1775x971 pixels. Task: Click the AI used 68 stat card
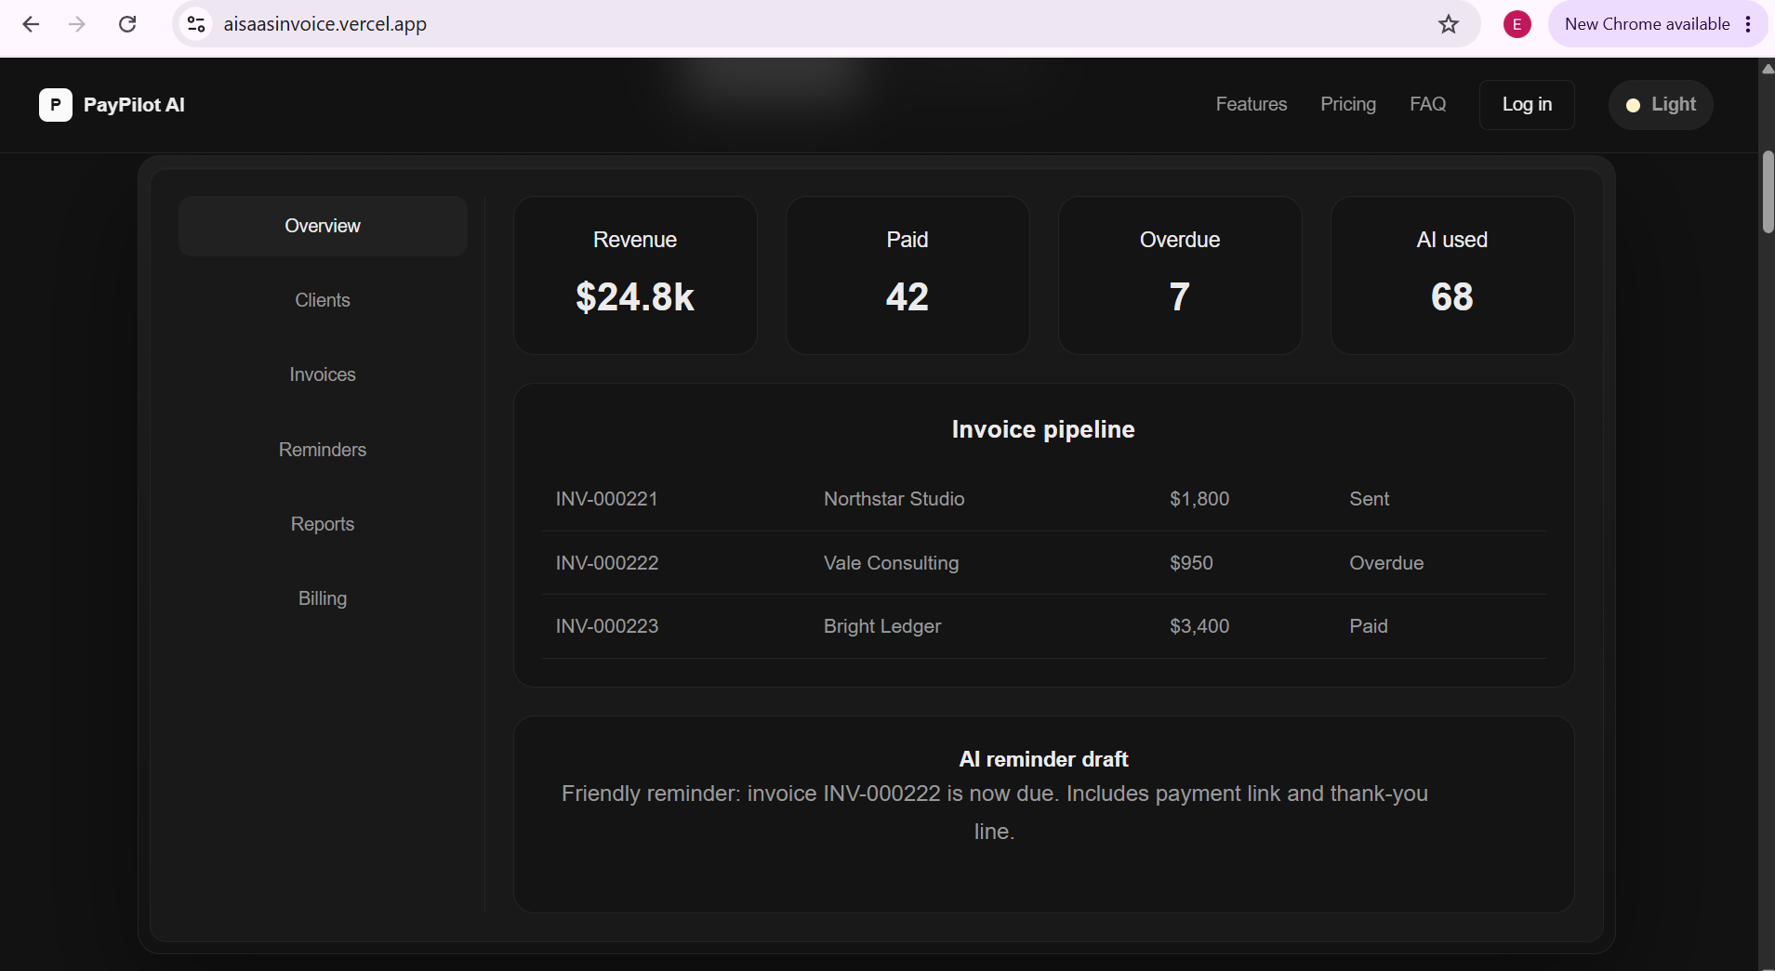[1452, 275]
